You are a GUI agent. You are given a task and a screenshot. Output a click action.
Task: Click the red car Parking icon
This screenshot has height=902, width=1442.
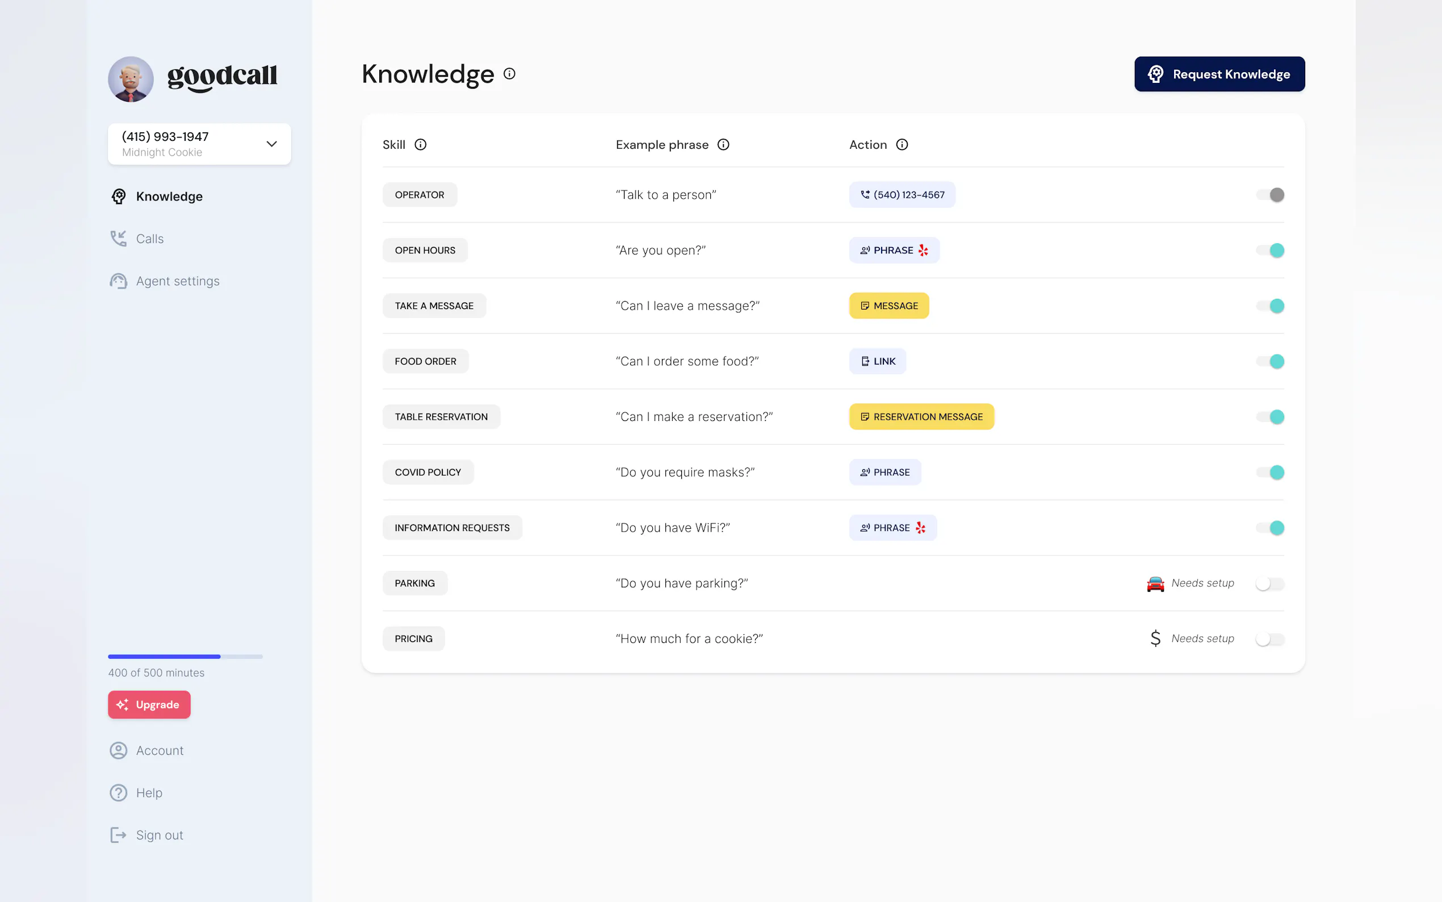click(1155, 583)
